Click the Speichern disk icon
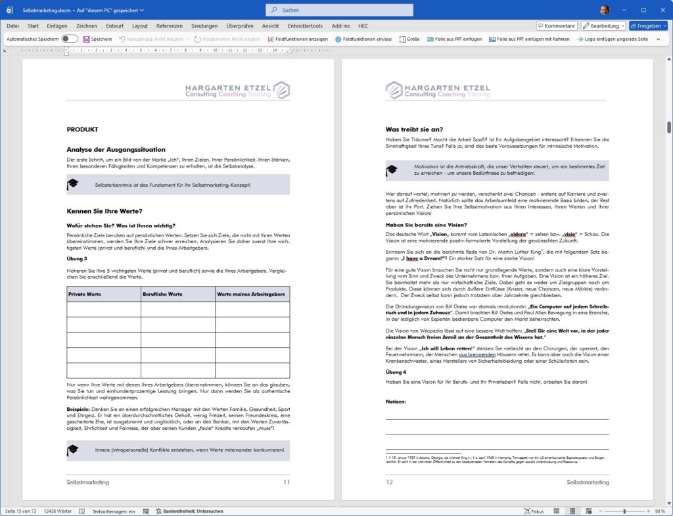The height and width of the screenshot is (516, 673). pos(86,39)
